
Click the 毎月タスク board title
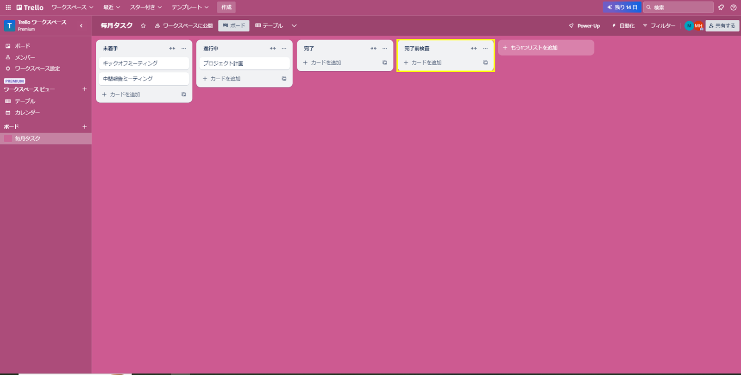pyautogui.click(x=117, y=26)
